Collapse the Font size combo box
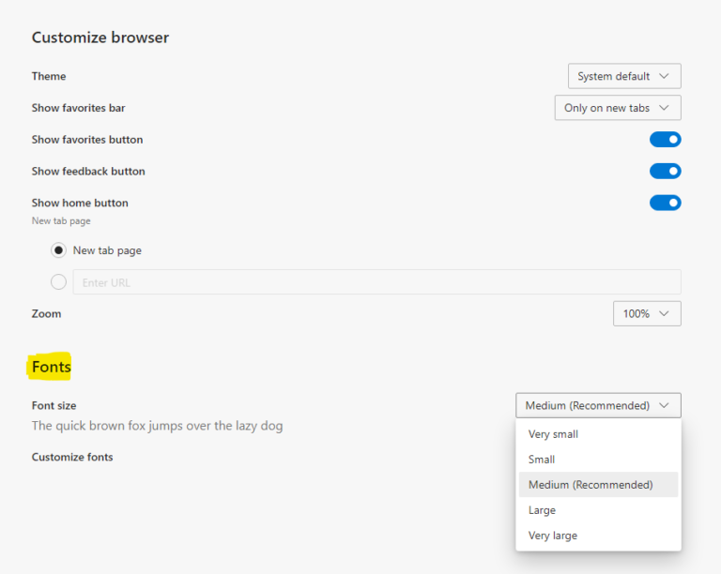The height and width of the screenshot is (574, 721). coord(598,405)
